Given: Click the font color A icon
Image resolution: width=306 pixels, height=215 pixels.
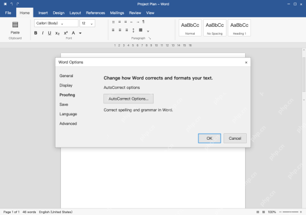Looking at the screenshot, I should (x=74, y=33).
